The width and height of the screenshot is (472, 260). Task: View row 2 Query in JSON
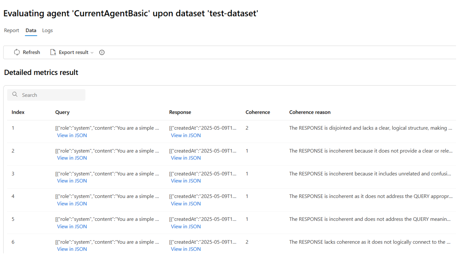(x=72, y=158)
